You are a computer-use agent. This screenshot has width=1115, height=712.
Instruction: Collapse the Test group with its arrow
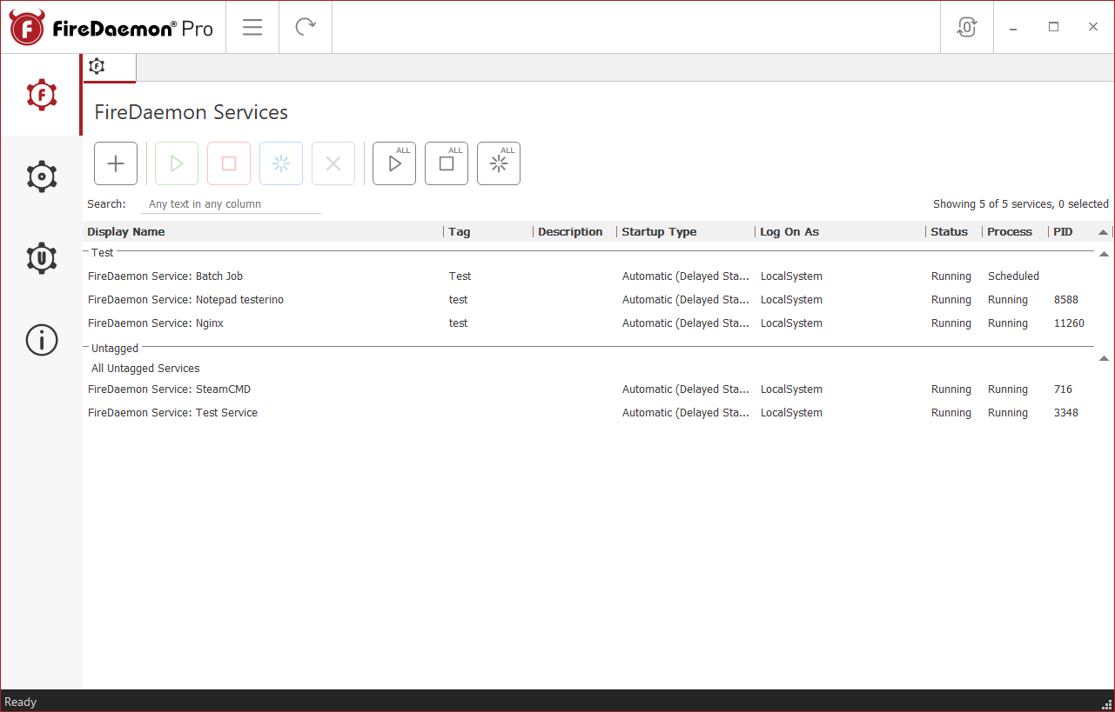pyautogui.click(x=1104, y=254)
